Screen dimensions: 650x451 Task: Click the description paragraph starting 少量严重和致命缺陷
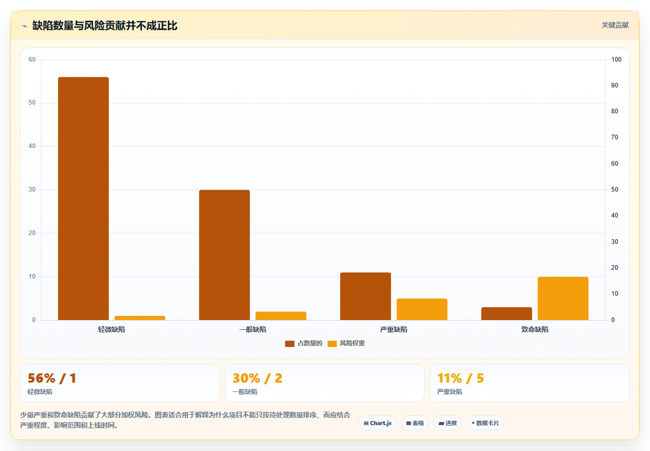(x=185, y=420)
